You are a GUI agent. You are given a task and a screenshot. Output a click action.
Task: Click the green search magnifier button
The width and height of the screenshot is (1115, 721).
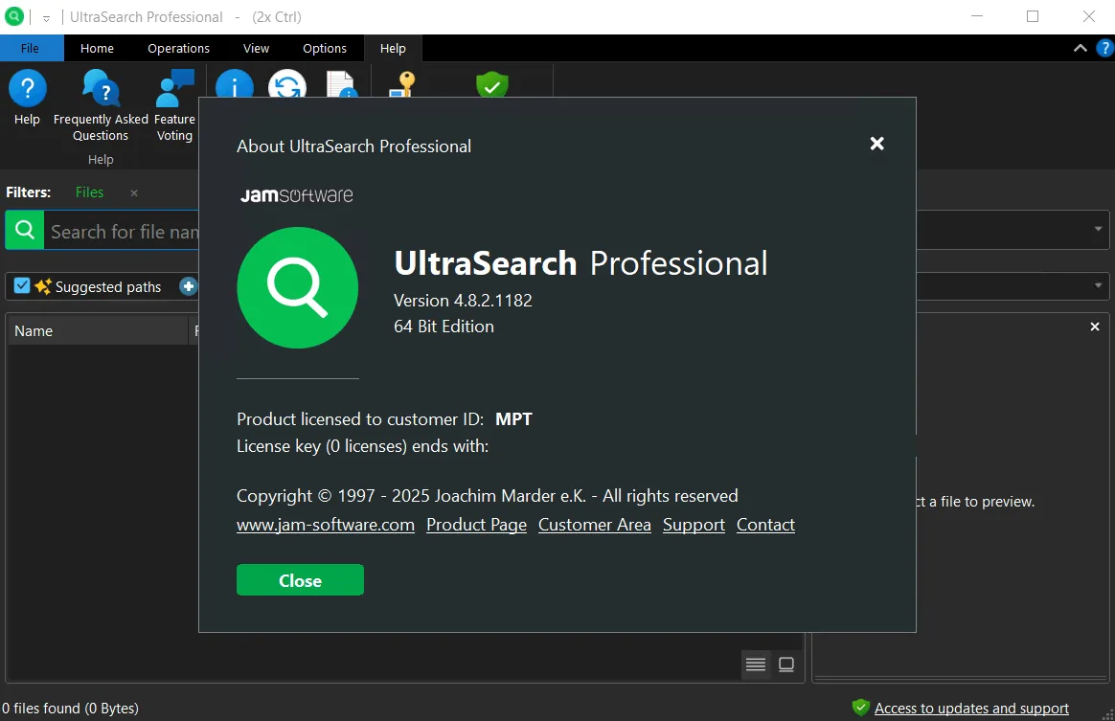tap(25, 230)
